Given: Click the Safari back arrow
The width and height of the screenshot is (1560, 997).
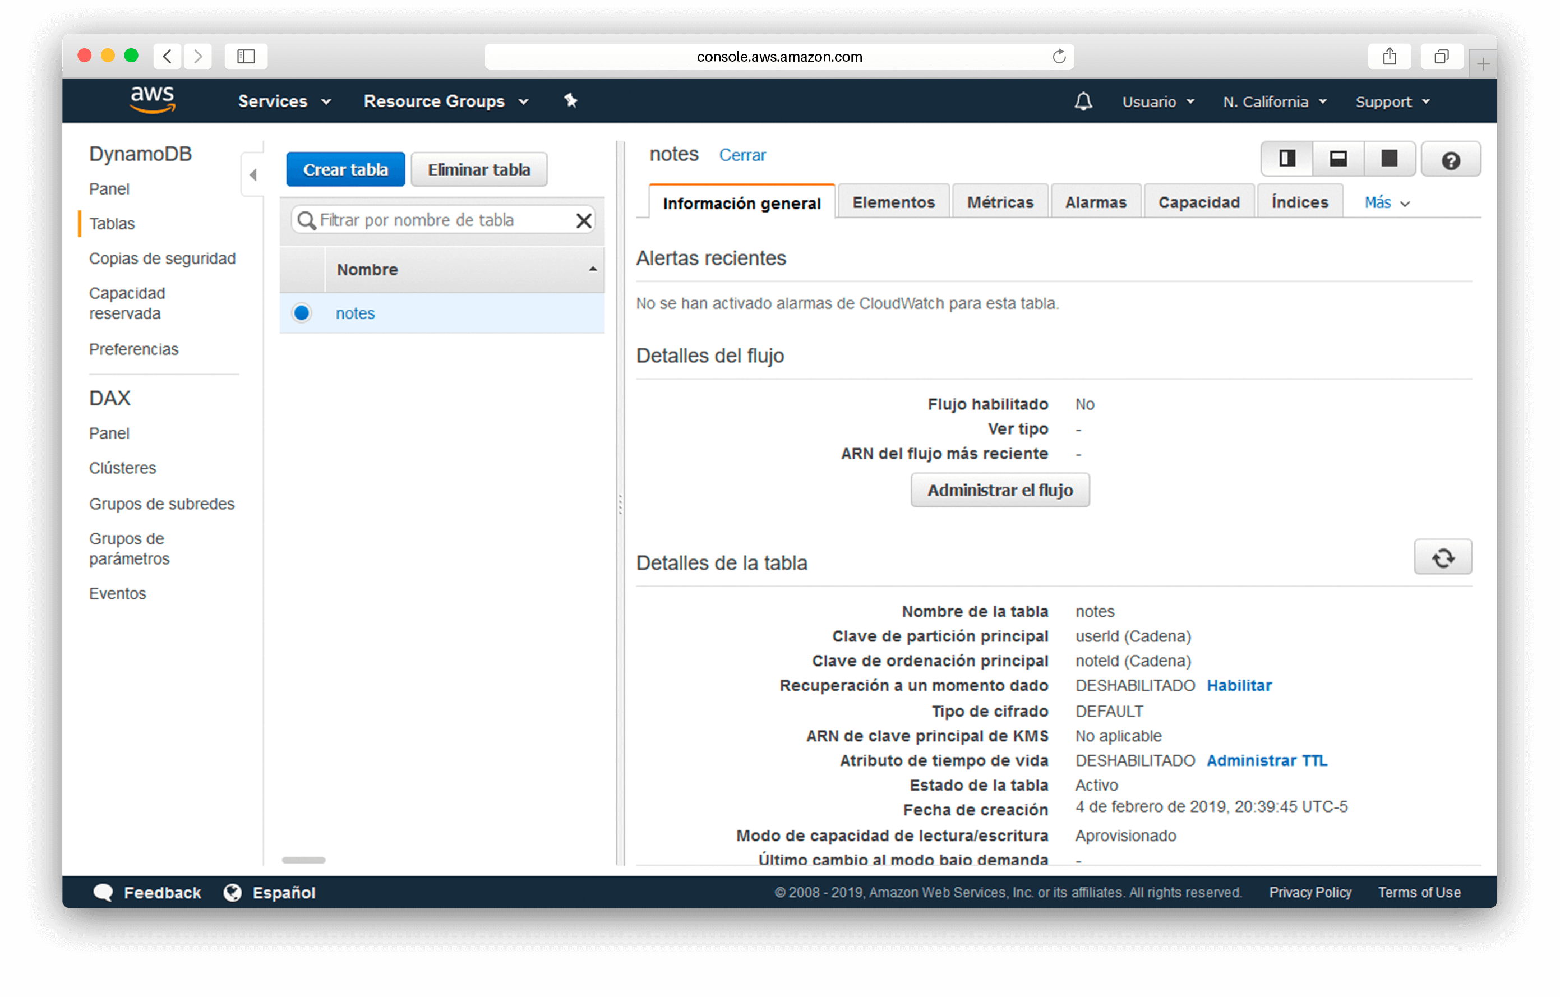Looking at the screenshot, I should coord(168,57).
